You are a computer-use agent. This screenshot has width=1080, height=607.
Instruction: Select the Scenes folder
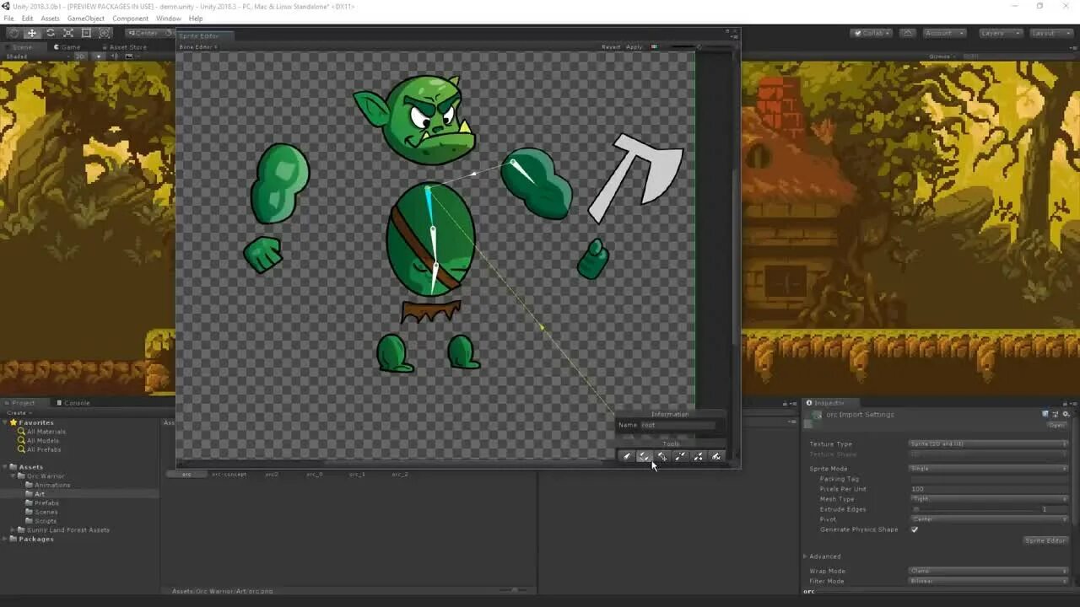41,512
